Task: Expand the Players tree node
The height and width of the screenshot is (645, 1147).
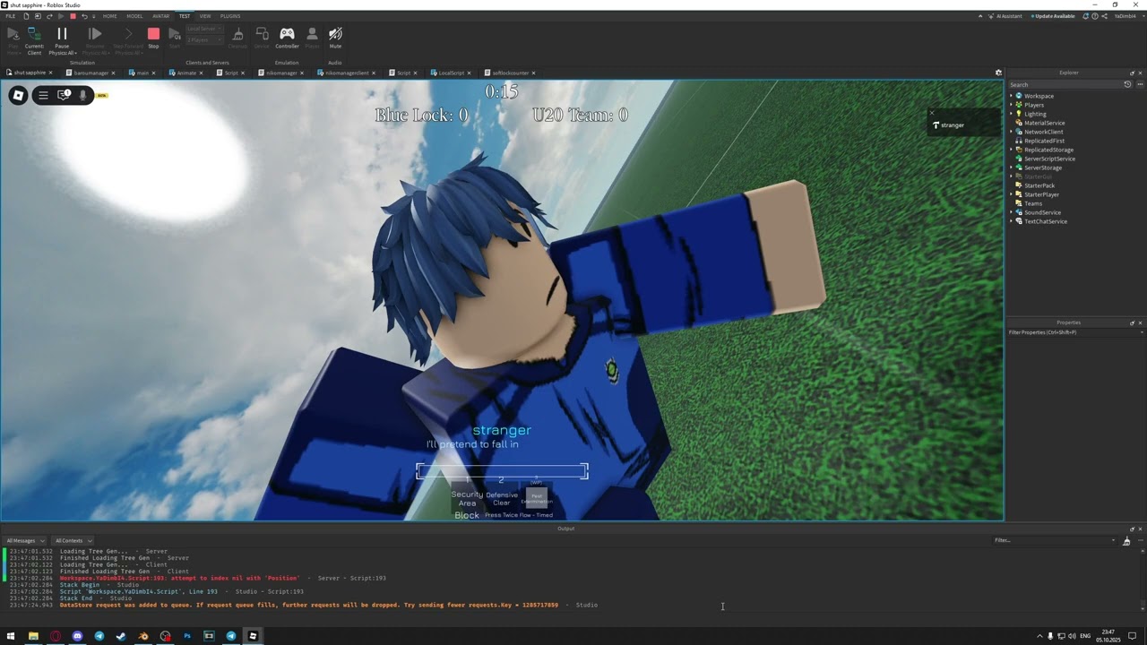Action: [x=1012, y=105]
